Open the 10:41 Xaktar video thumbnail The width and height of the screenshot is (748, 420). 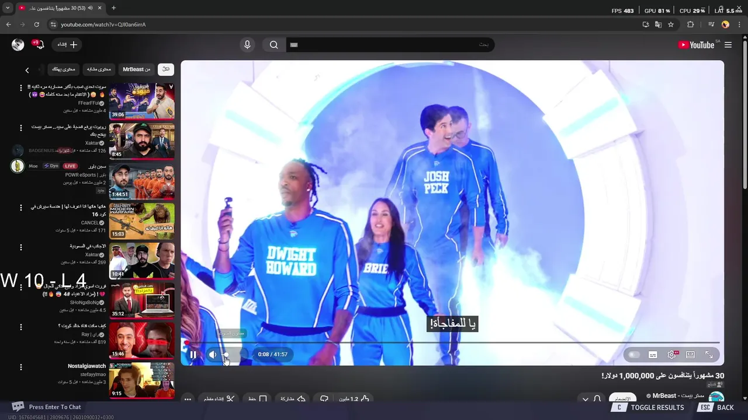(142, 260)
